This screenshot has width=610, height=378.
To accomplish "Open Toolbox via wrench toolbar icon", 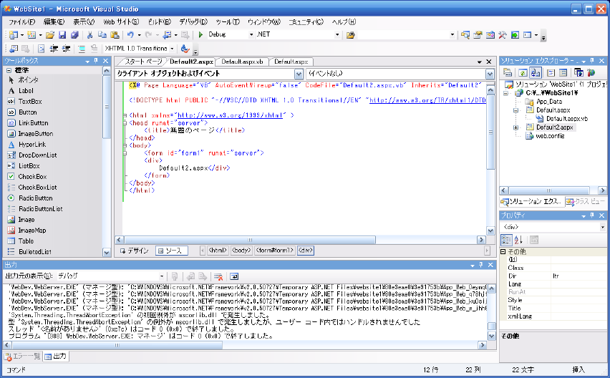I will point(502,35).
